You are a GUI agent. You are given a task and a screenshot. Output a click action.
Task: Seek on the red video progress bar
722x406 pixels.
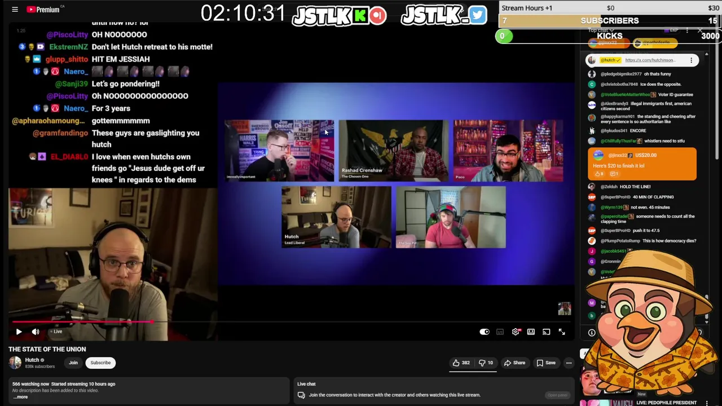click(x=82, y=322)
